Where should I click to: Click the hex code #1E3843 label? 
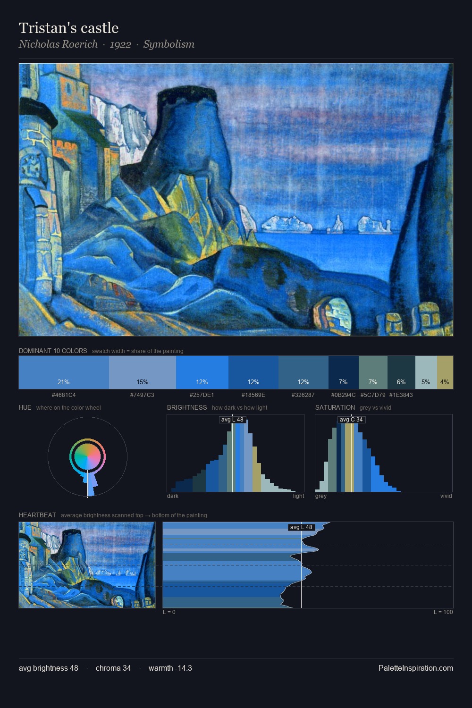pyautogui.click(x=401, y=395)
